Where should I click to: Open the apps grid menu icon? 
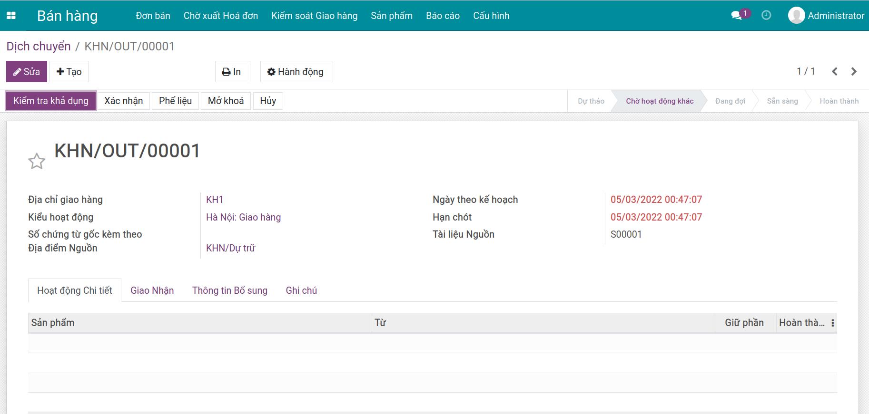pos(11,16)
